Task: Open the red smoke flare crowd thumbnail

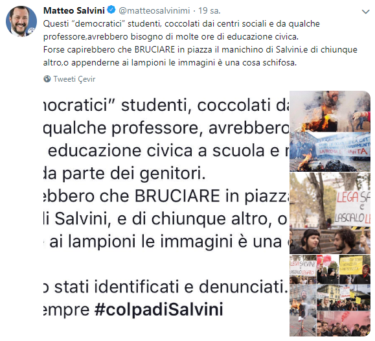Action: [343, 323]
